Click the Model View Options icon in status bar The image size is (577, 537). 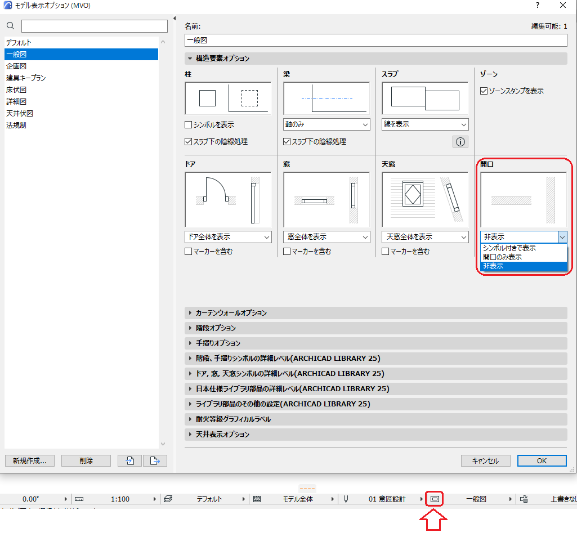point(435,499)
